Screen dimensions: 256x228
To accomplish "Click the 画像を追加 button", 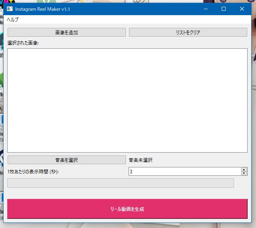I will click(x=67, y=32).
